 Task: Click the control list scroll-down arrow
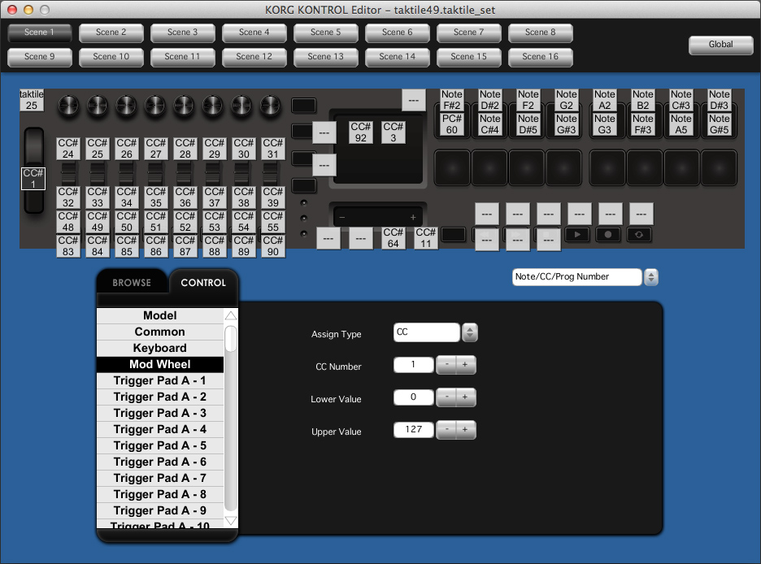tap(231, 521)
